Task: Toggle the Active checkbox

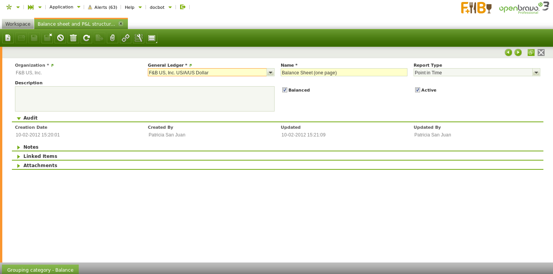Action: coord(417,90)
